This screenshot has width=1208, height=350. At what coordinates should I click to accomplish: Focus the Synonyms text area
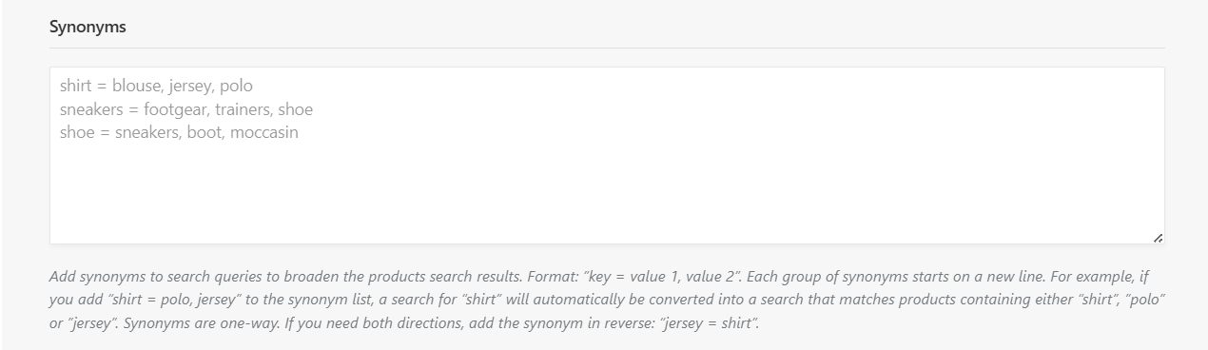(607, 155)
